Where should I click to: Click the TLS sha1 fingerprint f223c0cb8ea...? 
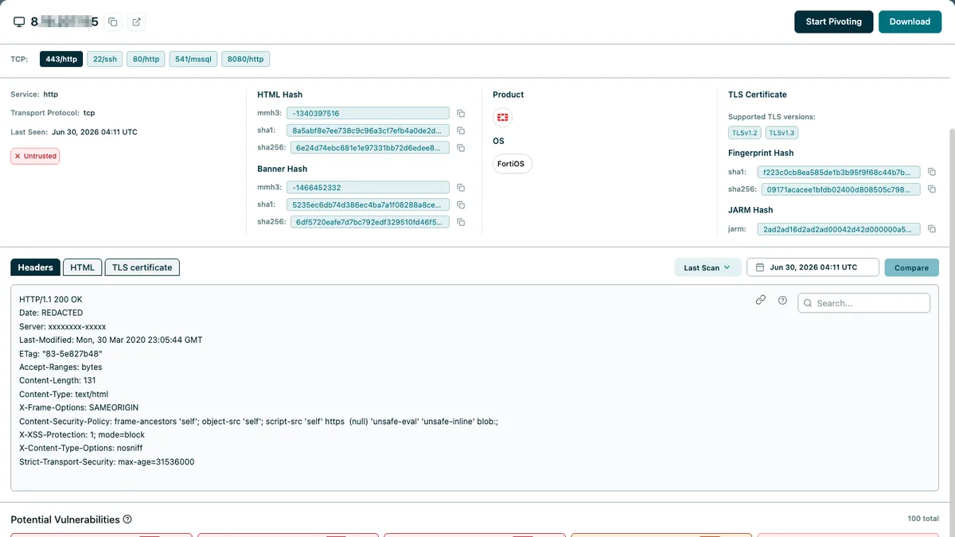tap(840, 172)
